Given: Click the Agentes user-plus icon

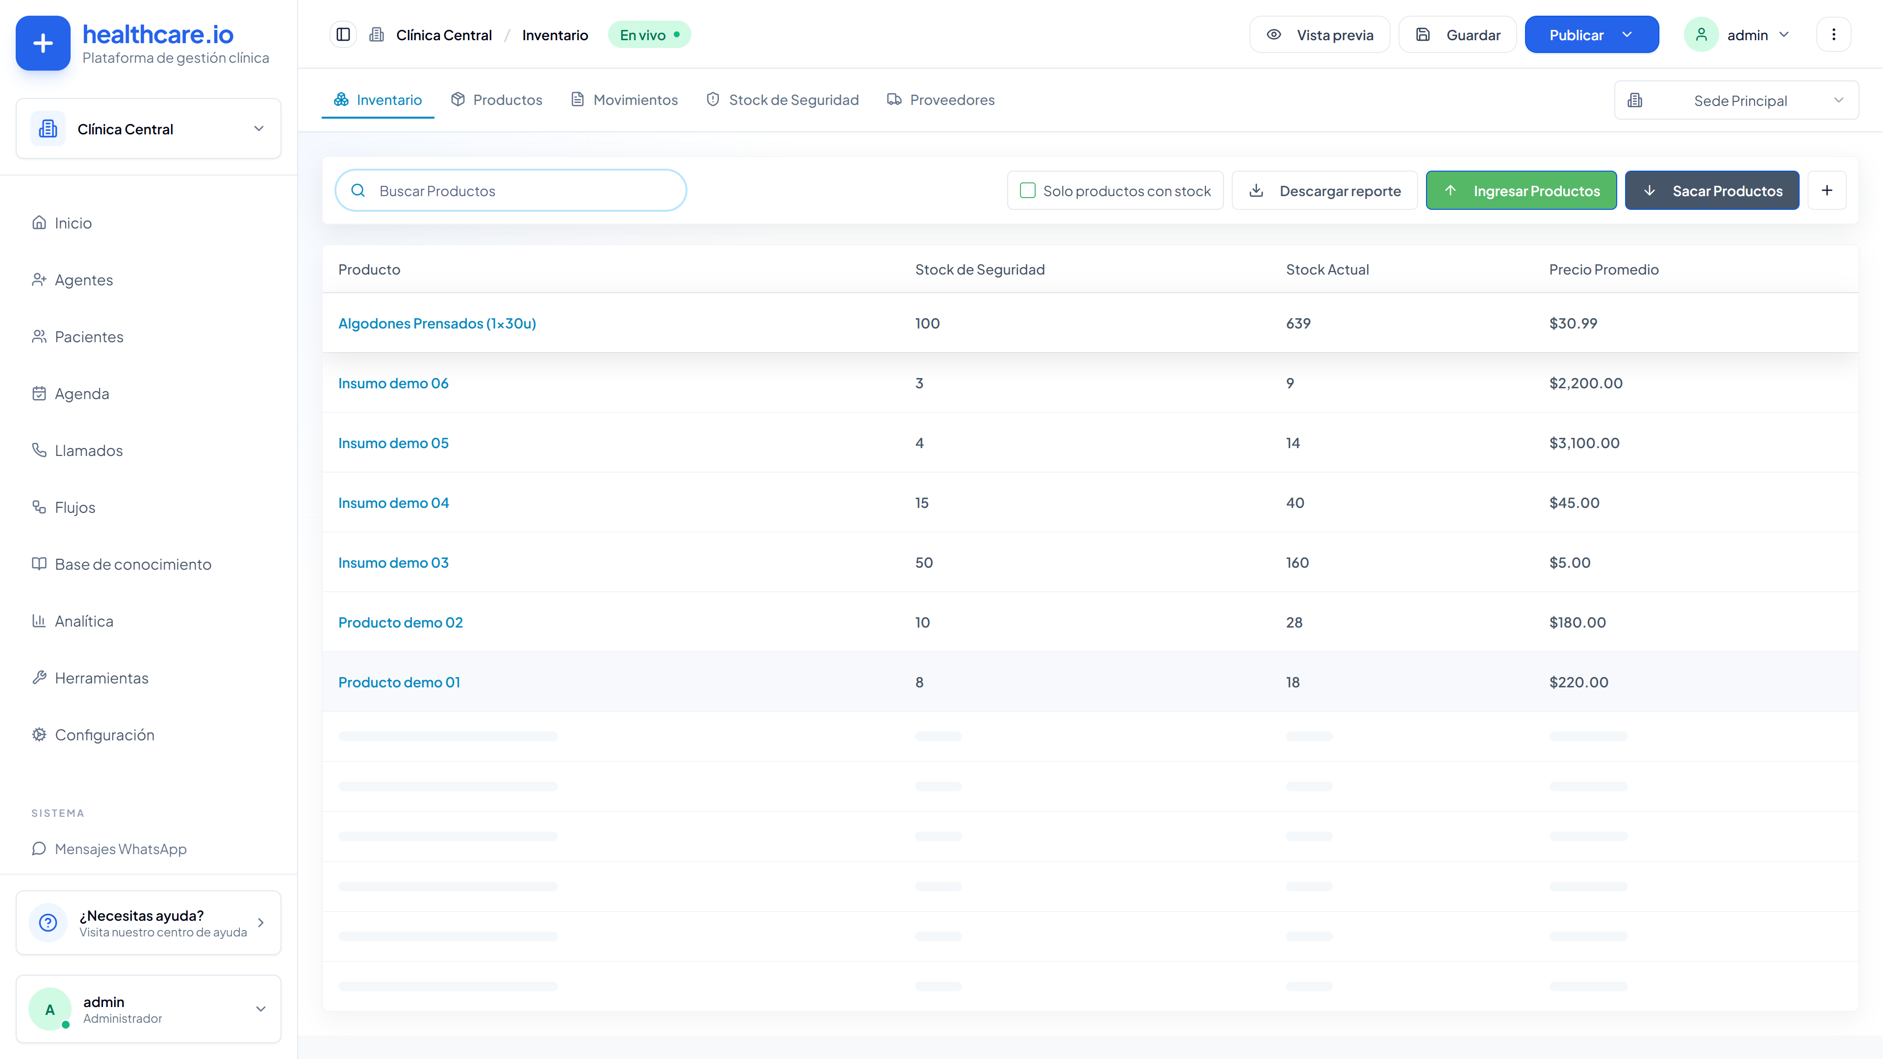Looking at the screenshot, I should click(39, 279).
